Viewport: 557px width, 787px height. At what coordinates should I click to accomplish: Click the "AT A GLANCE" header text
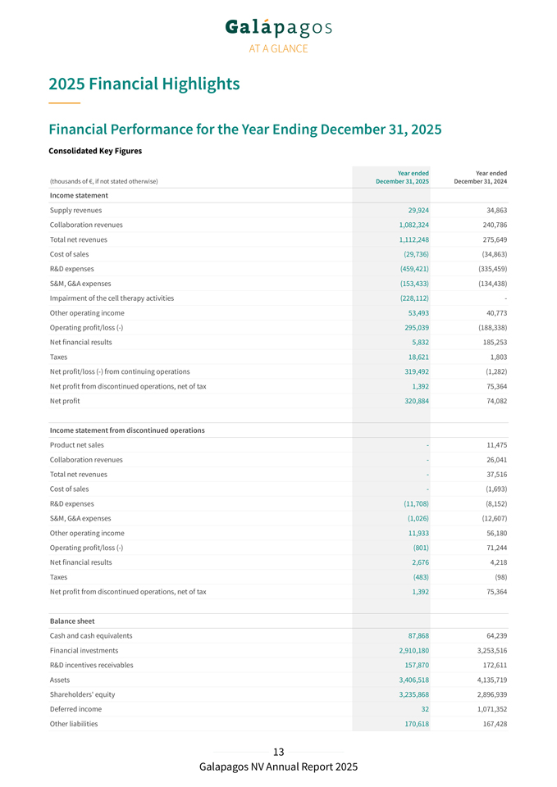(x=278, y=49)
